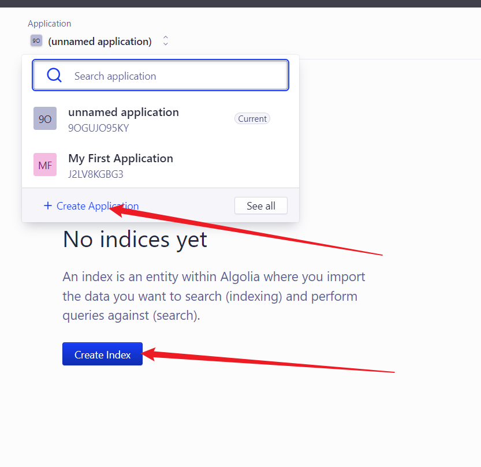
Task: Click the magnifier icon in the search box
Action: [54, 76]
